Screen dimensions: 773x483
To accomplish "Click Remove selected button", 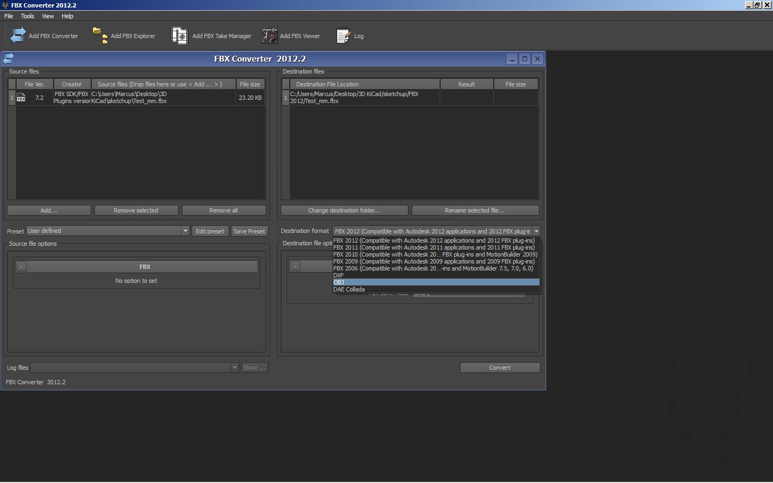I will click(136, 210).
